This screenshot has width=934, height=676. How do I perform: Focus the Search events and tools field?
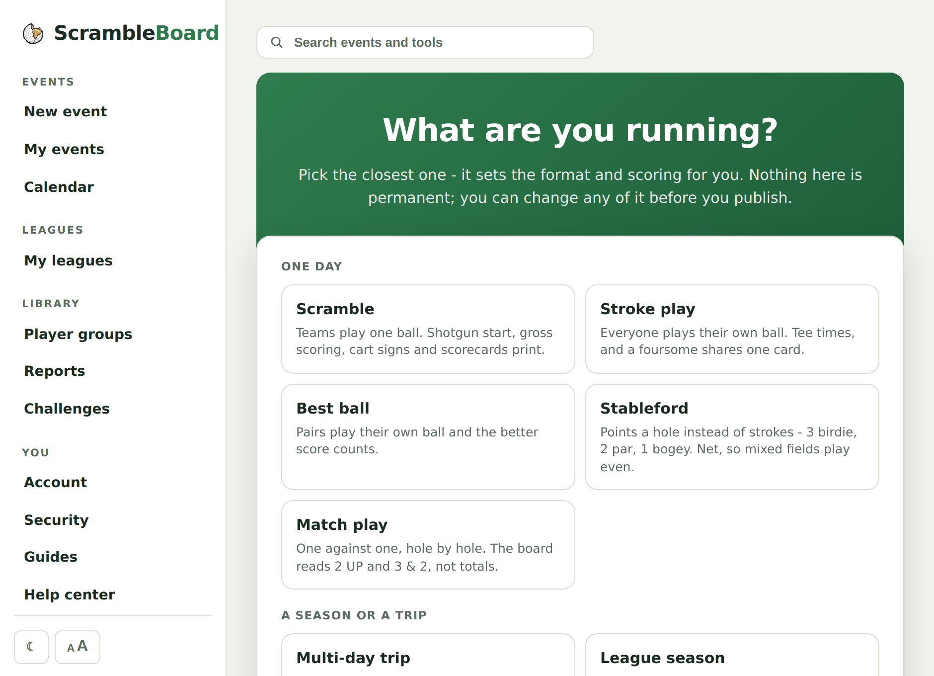425,42
